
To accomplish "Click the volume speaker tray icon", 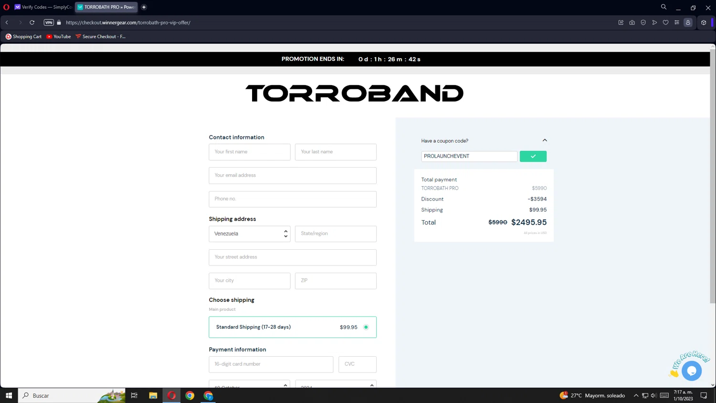I will 654,395.
